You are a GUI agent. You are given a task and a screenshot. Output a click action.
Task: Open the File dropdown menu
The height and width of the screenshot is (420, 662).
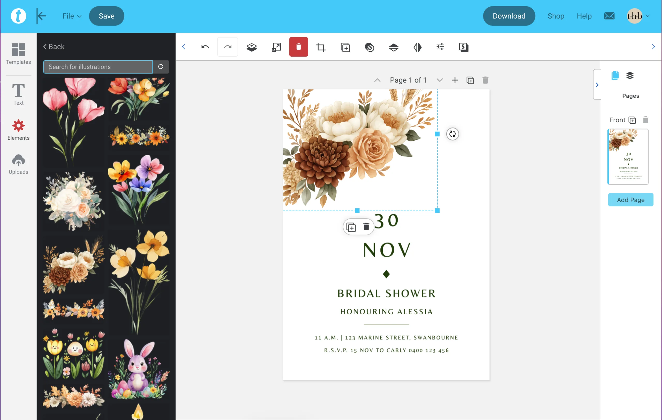point(71,16)
